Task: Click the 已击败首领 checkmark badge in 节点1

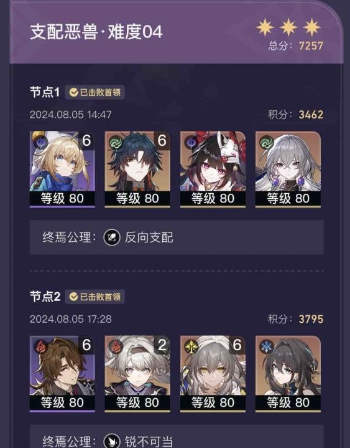Action: pyautogui.click(x=95, y=92)
